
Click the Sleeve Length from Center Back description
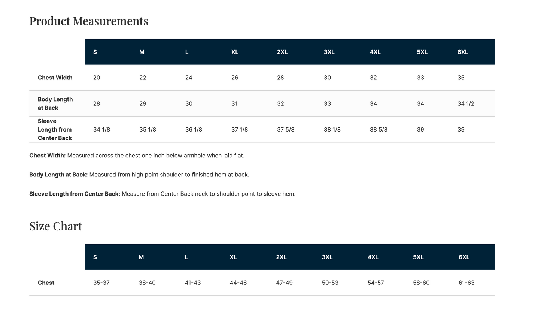coord(162,194)
